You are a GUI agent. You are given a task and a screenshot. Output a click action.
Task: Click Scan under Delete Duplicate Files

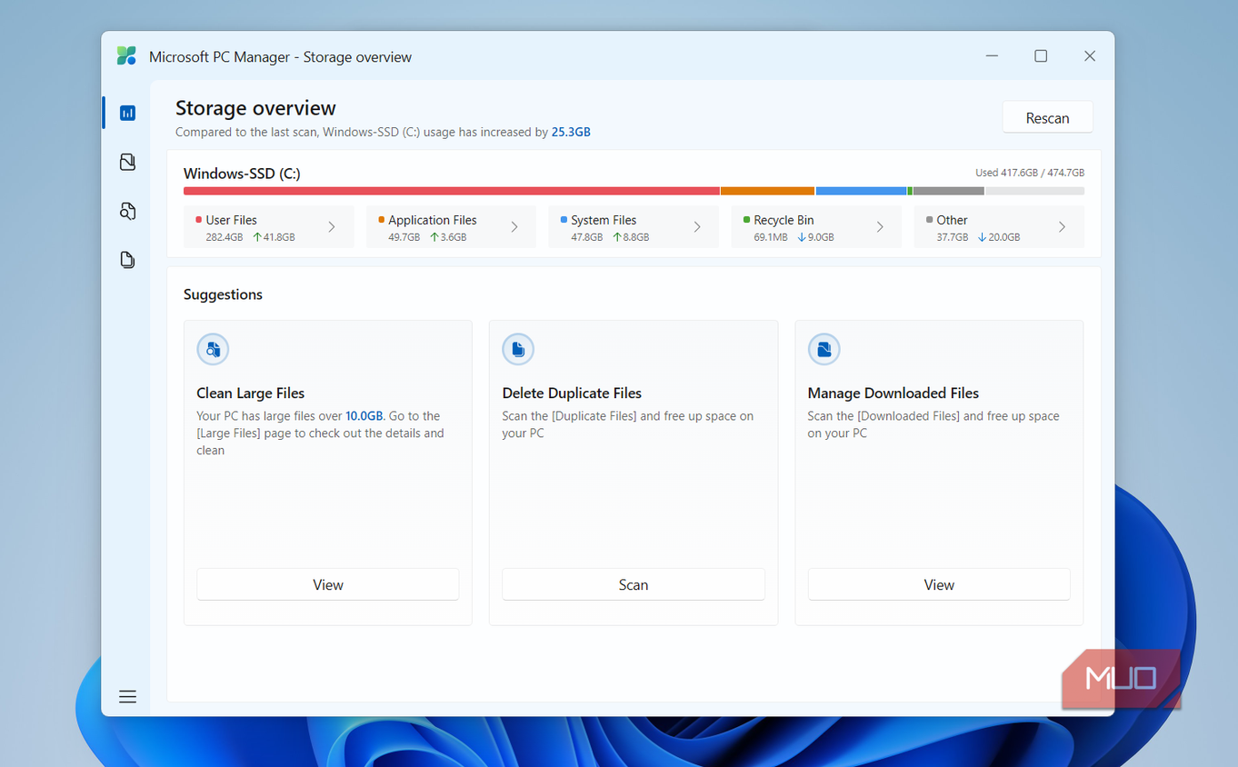[x=634, y=584]
